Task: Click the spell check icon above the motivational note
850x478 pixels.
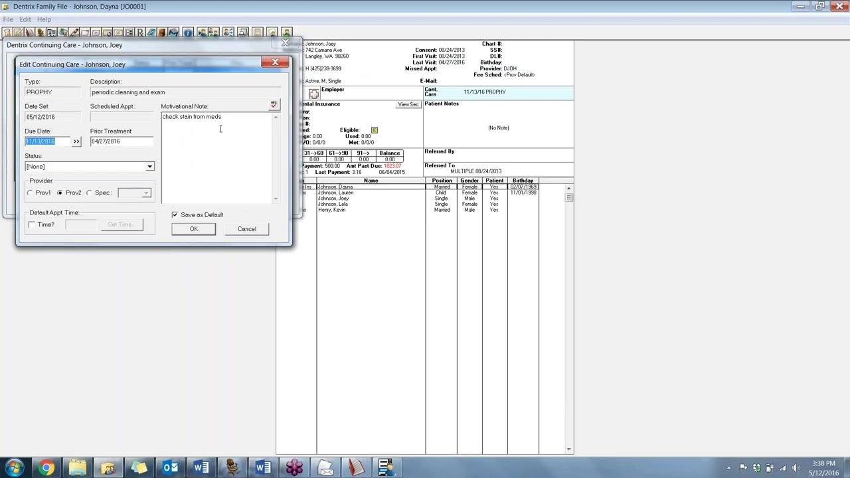Action: pos(274,104)
